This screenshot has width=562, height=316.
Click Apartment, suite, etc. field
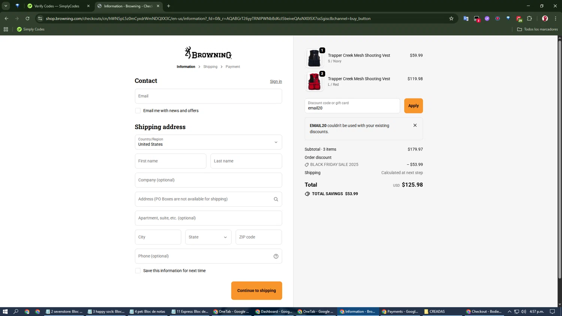tap(208, 218)
